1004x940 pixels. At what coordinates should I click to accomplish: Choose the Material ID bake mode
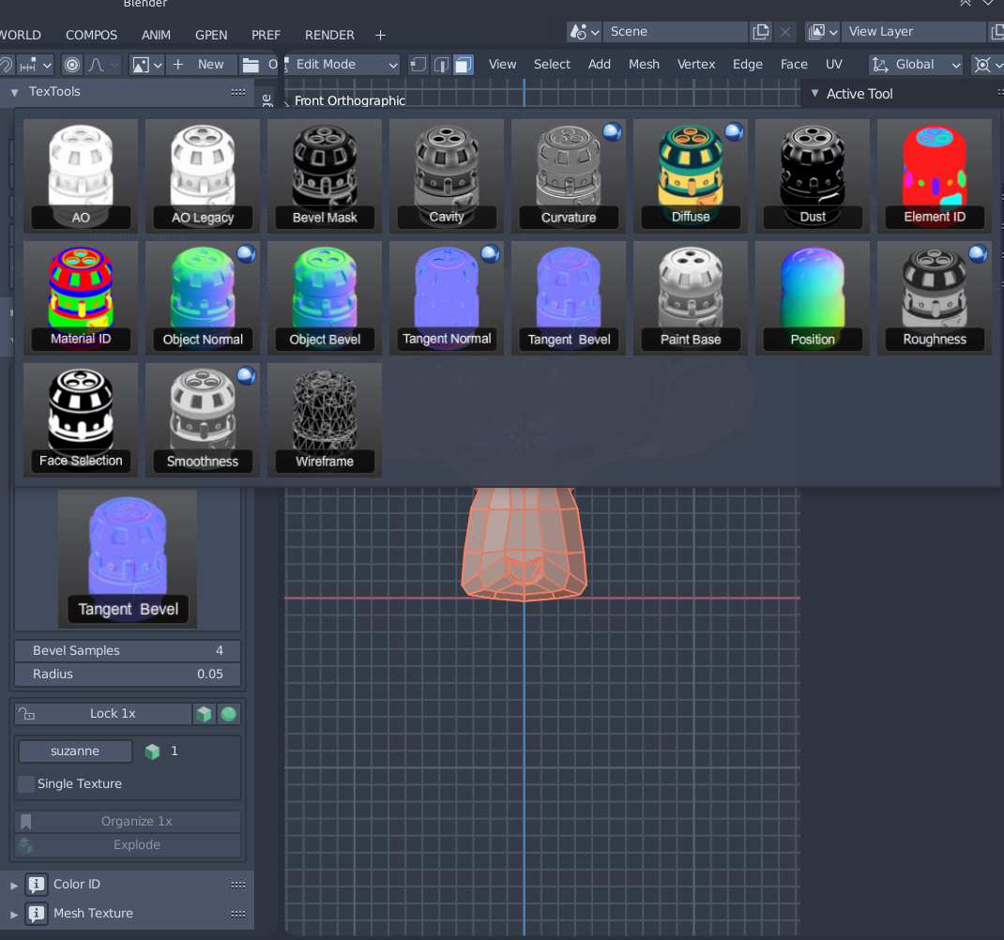pos(81,298)
